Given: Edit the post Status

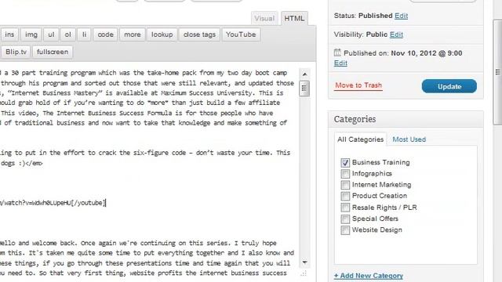Looking at the screenshot, I should pos(401,16).
